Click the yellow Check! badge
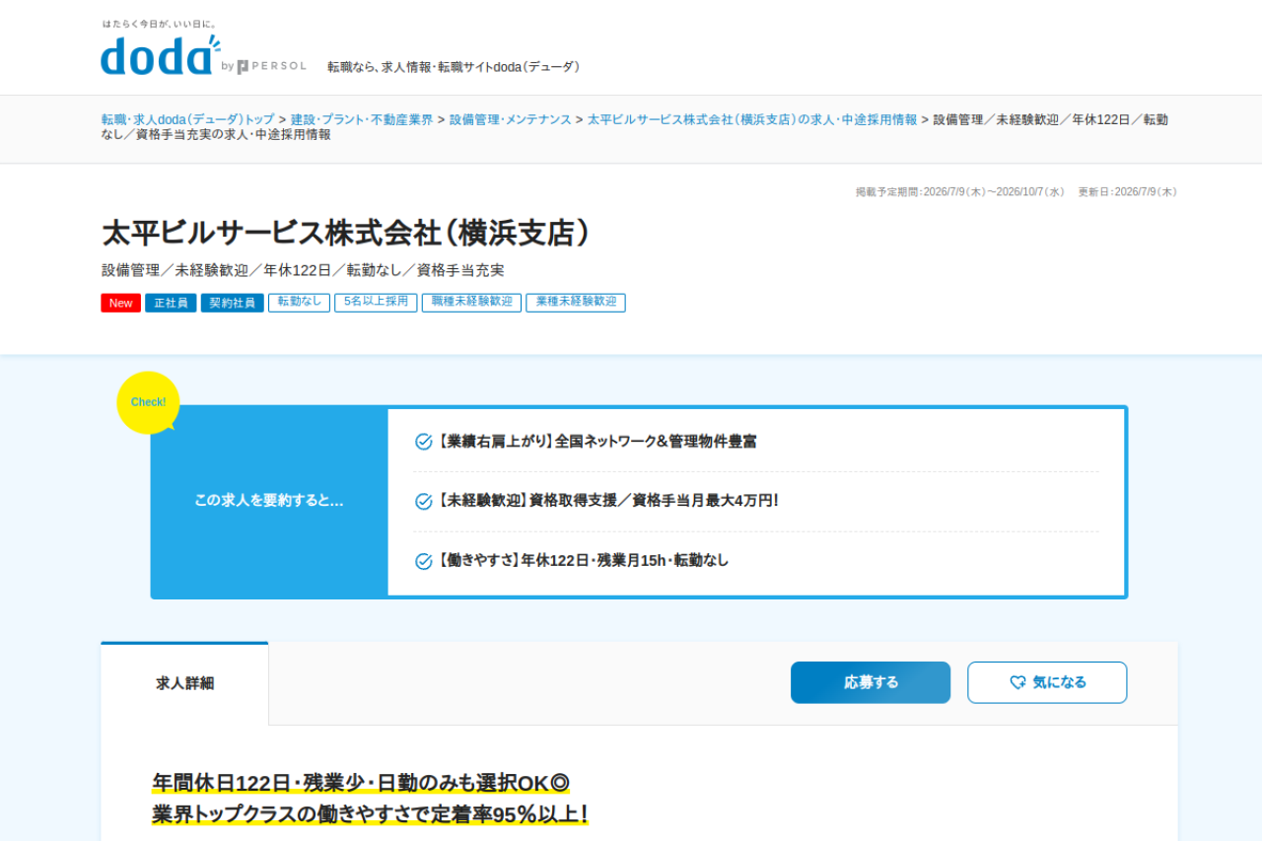The width and height of the screenshot is (1262, 841). [148, 402]
